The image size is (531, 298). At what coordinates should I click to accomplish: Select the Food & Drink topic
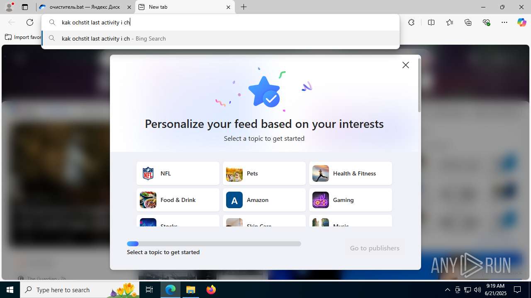tap(178, 200)
